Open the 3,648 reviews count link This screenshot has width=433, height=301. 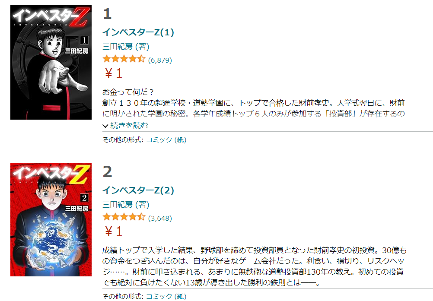pyautogui.click(x=160, y=218)
